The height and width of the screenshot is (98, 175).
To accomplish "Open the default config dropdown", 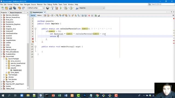I will pos(36,8).
